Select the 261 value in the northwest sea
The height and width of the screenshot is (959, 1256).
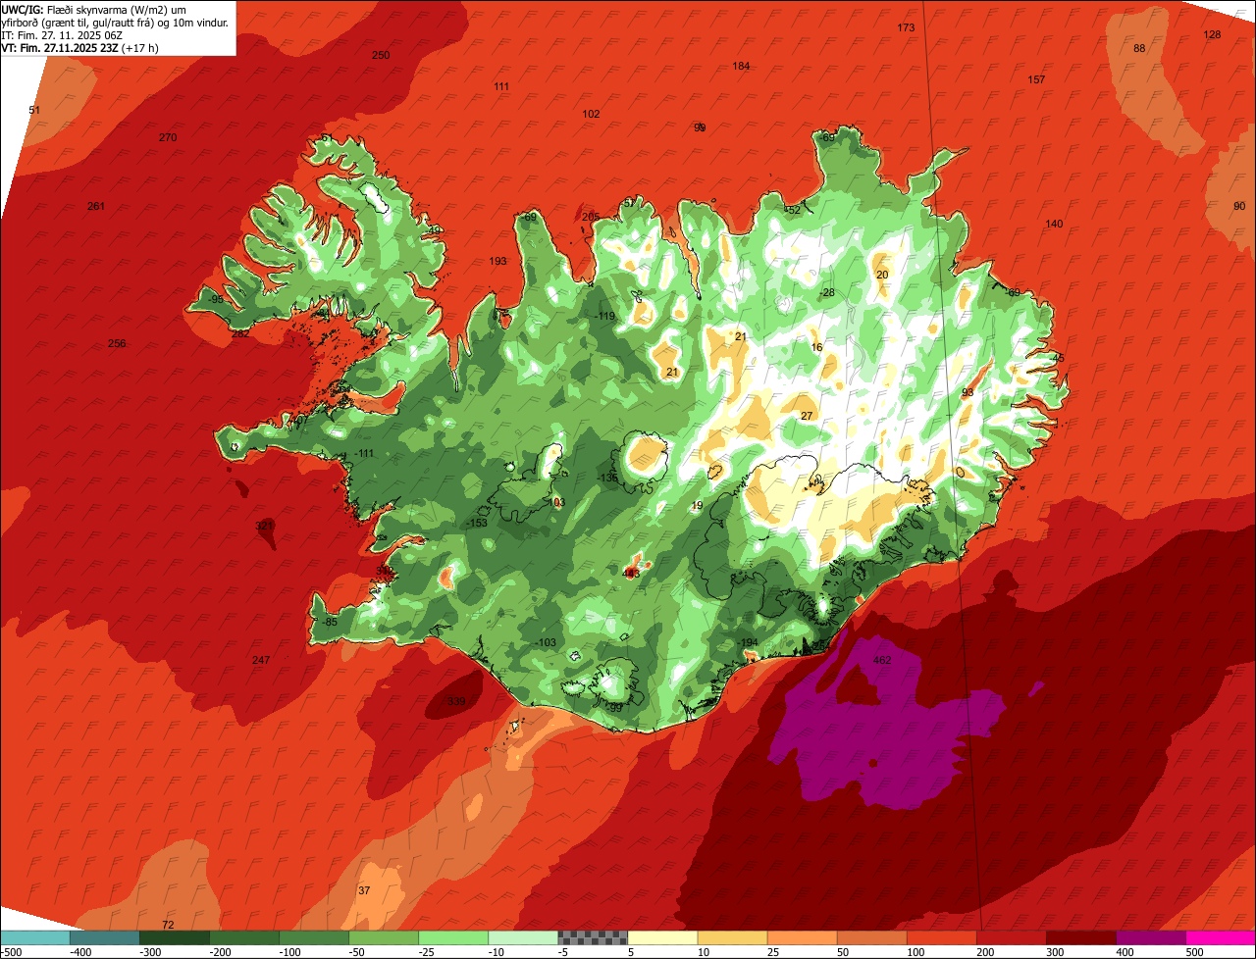96,207
